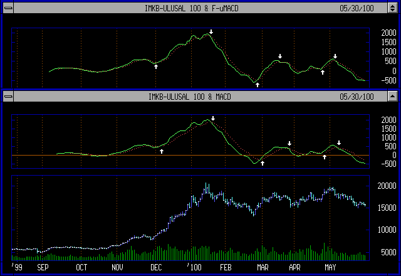The image size is (401, 276).
Task: Select the sell arrow at the MACD January peak
Action: pyautogui.click(x=213, y=119)
